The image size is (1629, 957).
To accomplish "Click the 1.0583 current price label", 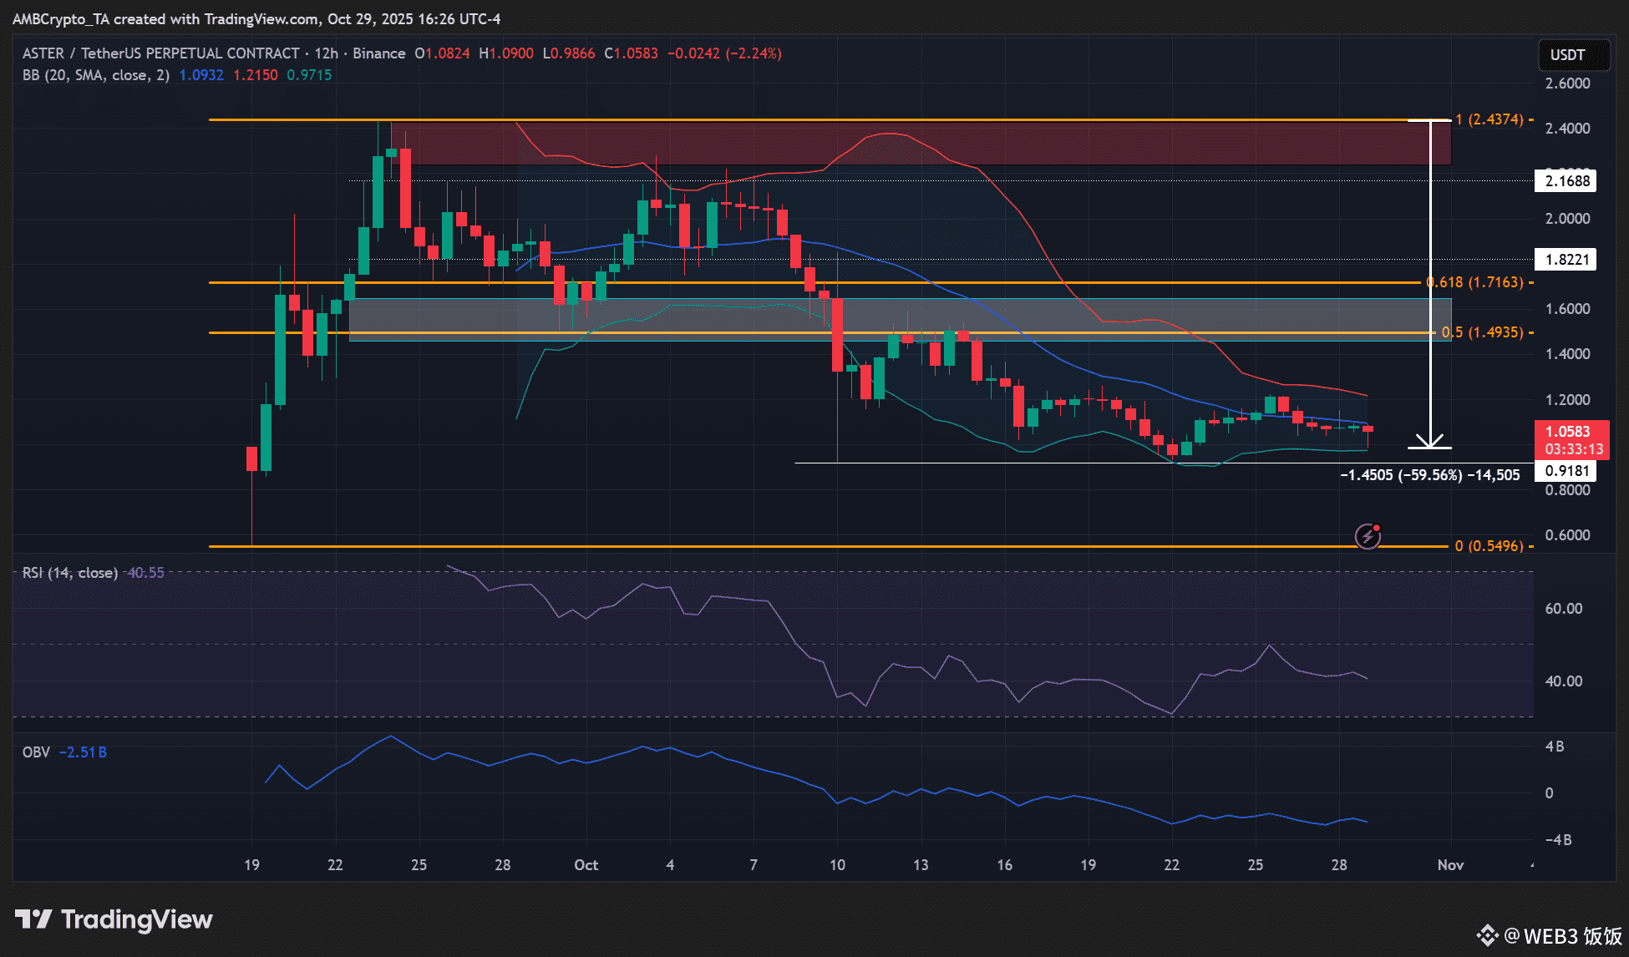I will pos(1568,432).
